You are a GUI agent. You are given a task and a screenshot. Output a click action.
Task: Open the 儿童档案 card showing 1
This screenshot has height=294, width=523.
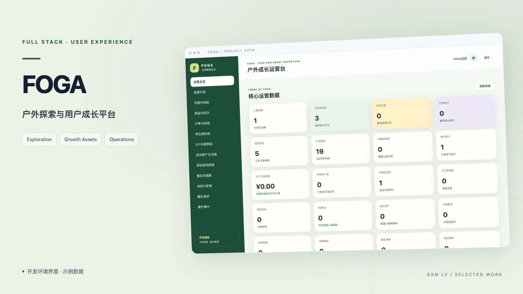pyautogui.click(x=278, y=119)
